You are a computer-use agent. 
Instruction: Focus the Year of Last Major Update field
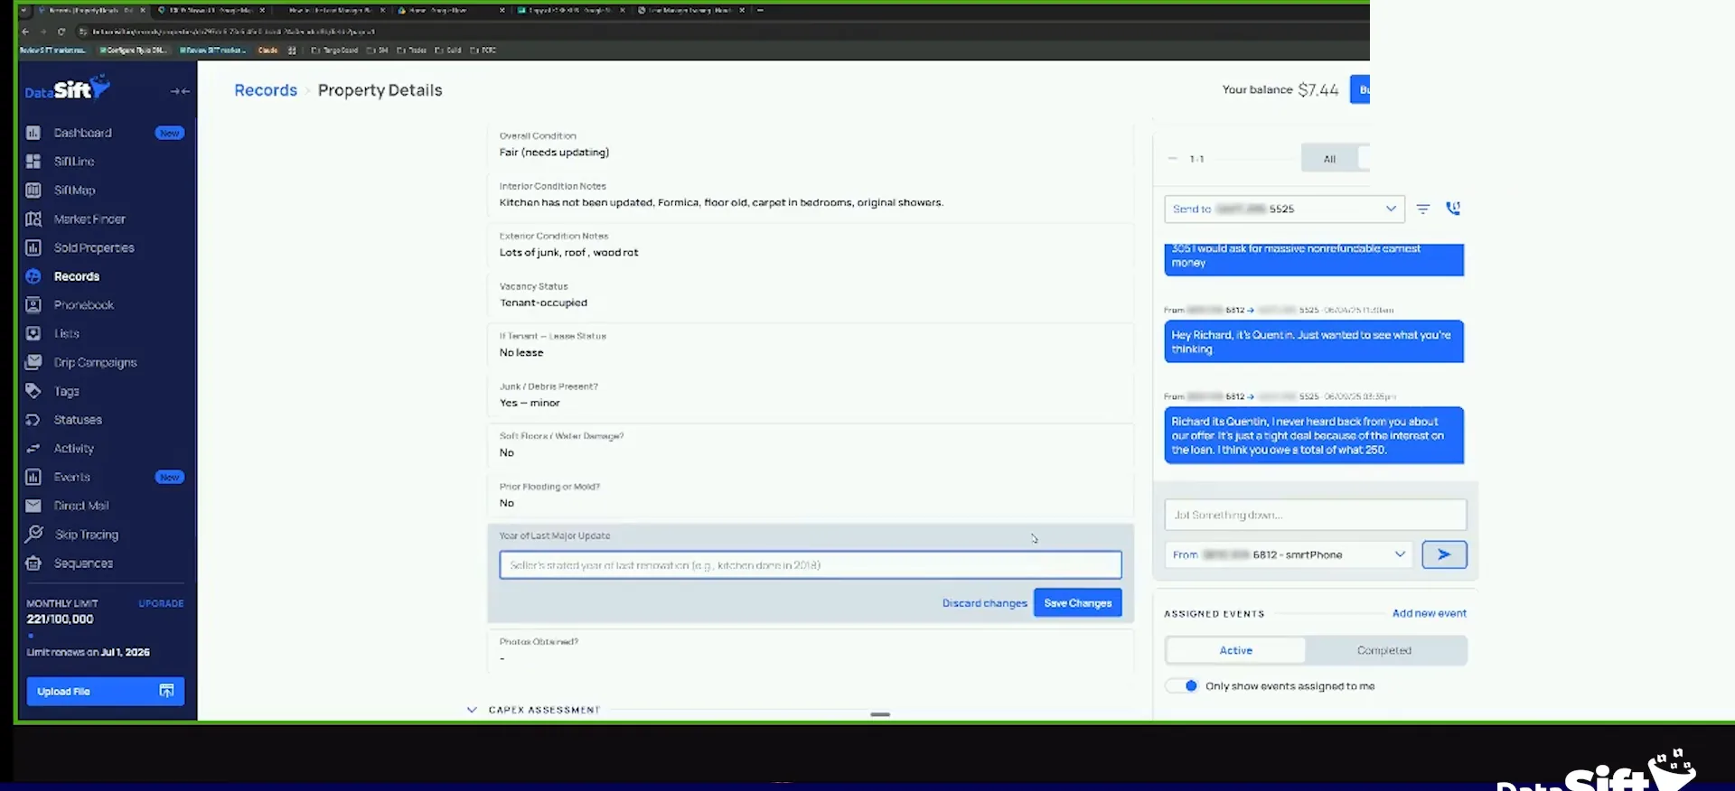811,565
